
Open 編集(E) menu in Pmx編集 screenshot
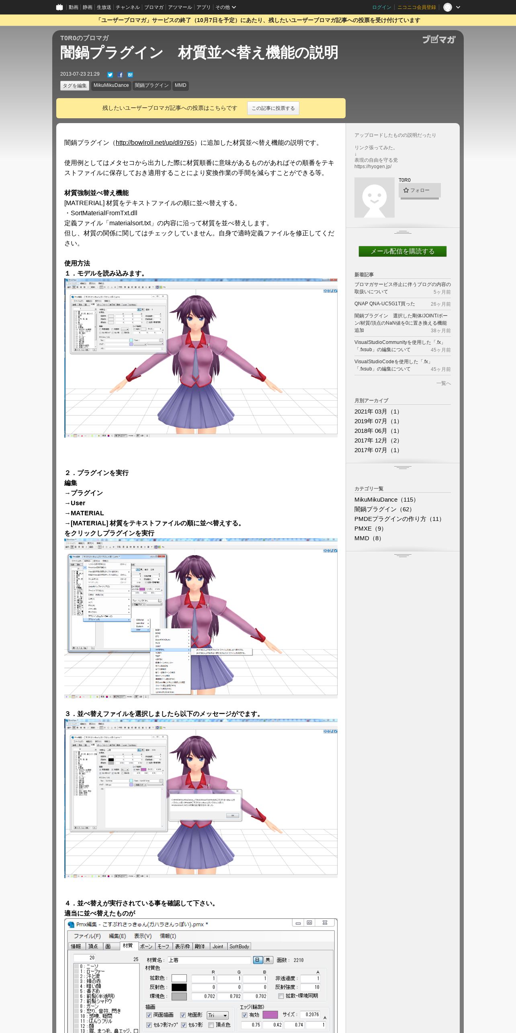click(x=117, y=936)
